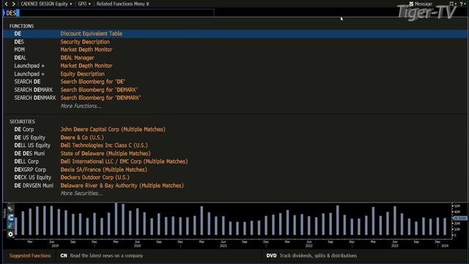Click the command input field containing DES
This screenshot has width=469, height=264.
(x=108, y=13)
